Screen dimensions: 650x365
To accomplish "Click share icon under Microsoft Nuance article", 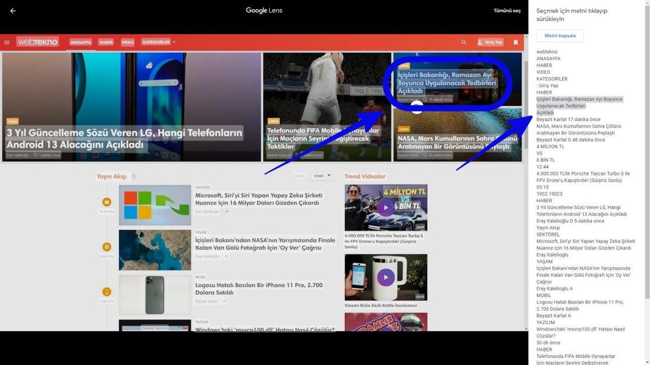I will click(x=226, y=211).
